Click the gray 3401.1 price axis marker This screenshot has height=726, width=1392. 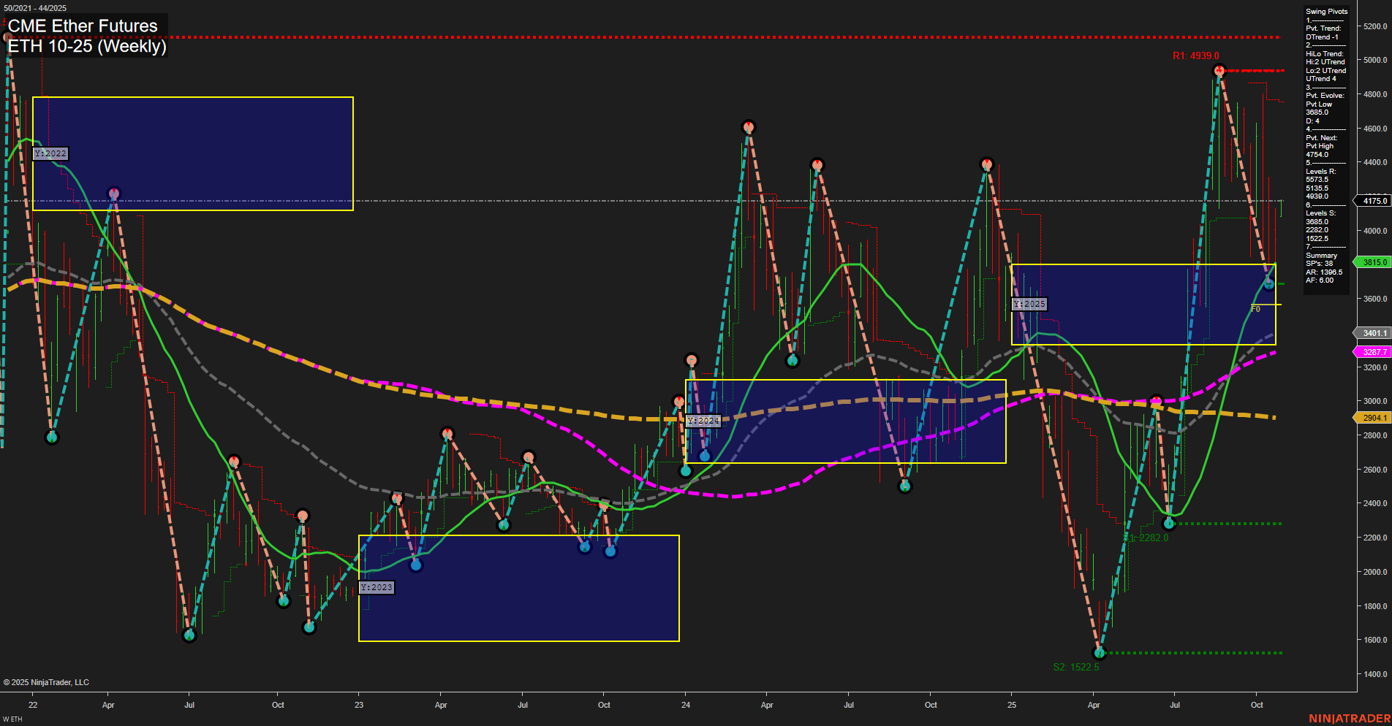click(x=1373, y=333)
